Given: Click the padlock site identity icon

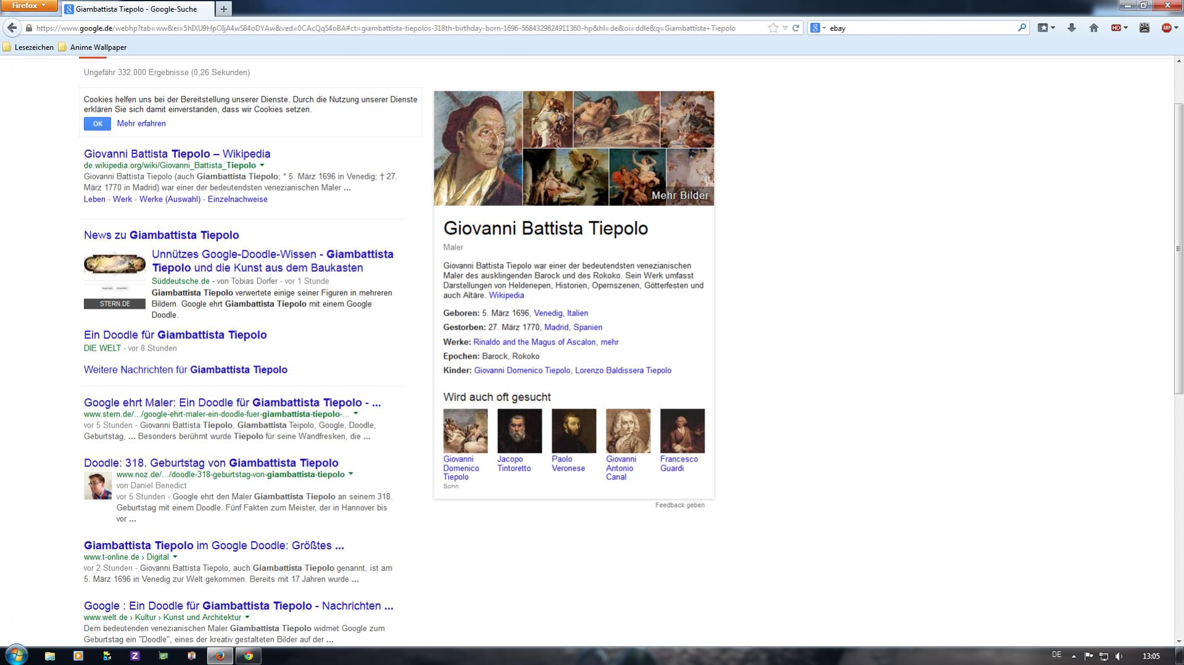Looking at the screenshot, I should [x=28, y=28].
